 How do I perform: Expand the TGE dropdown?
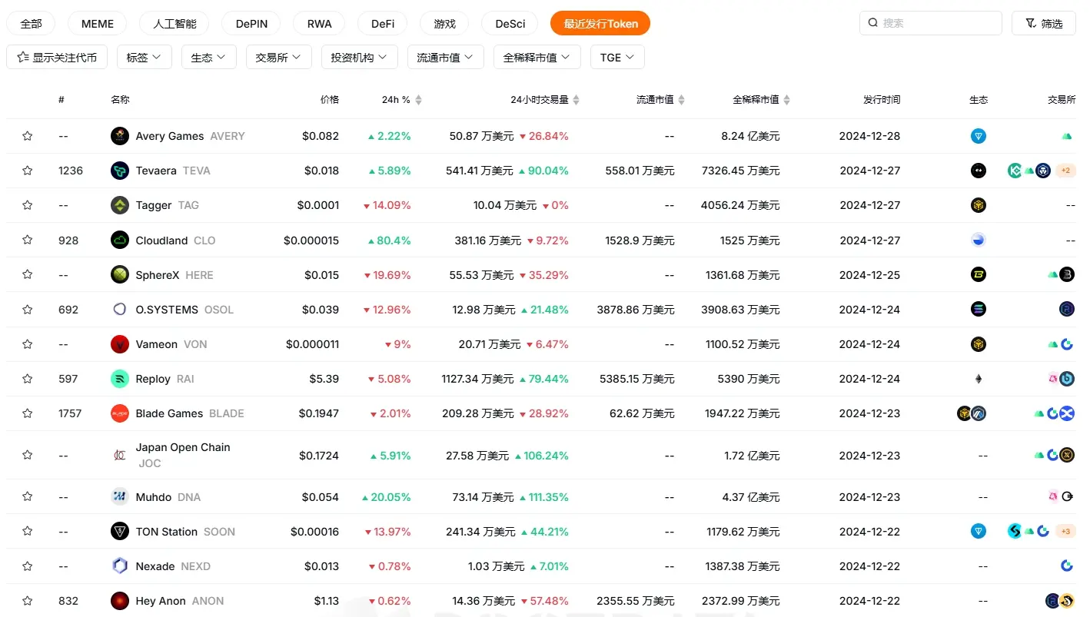[x=616, y=58]
